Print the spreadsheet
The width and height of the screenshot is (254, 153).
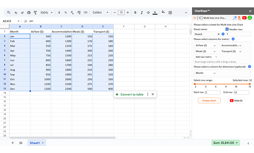29,12
